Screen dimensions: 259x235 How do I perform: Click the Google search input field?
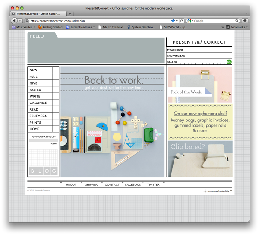214,21
